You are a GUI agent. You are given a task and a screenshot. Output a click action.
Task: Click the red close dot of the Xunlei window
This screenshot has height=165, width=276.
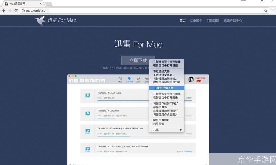click(69, 76)
